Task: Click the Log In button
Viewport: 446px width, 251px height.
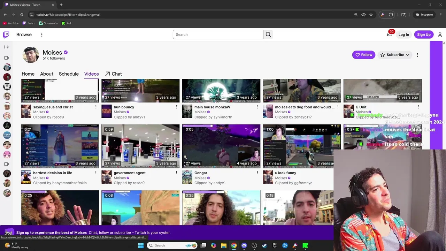Action: click(x=403, y=35)
